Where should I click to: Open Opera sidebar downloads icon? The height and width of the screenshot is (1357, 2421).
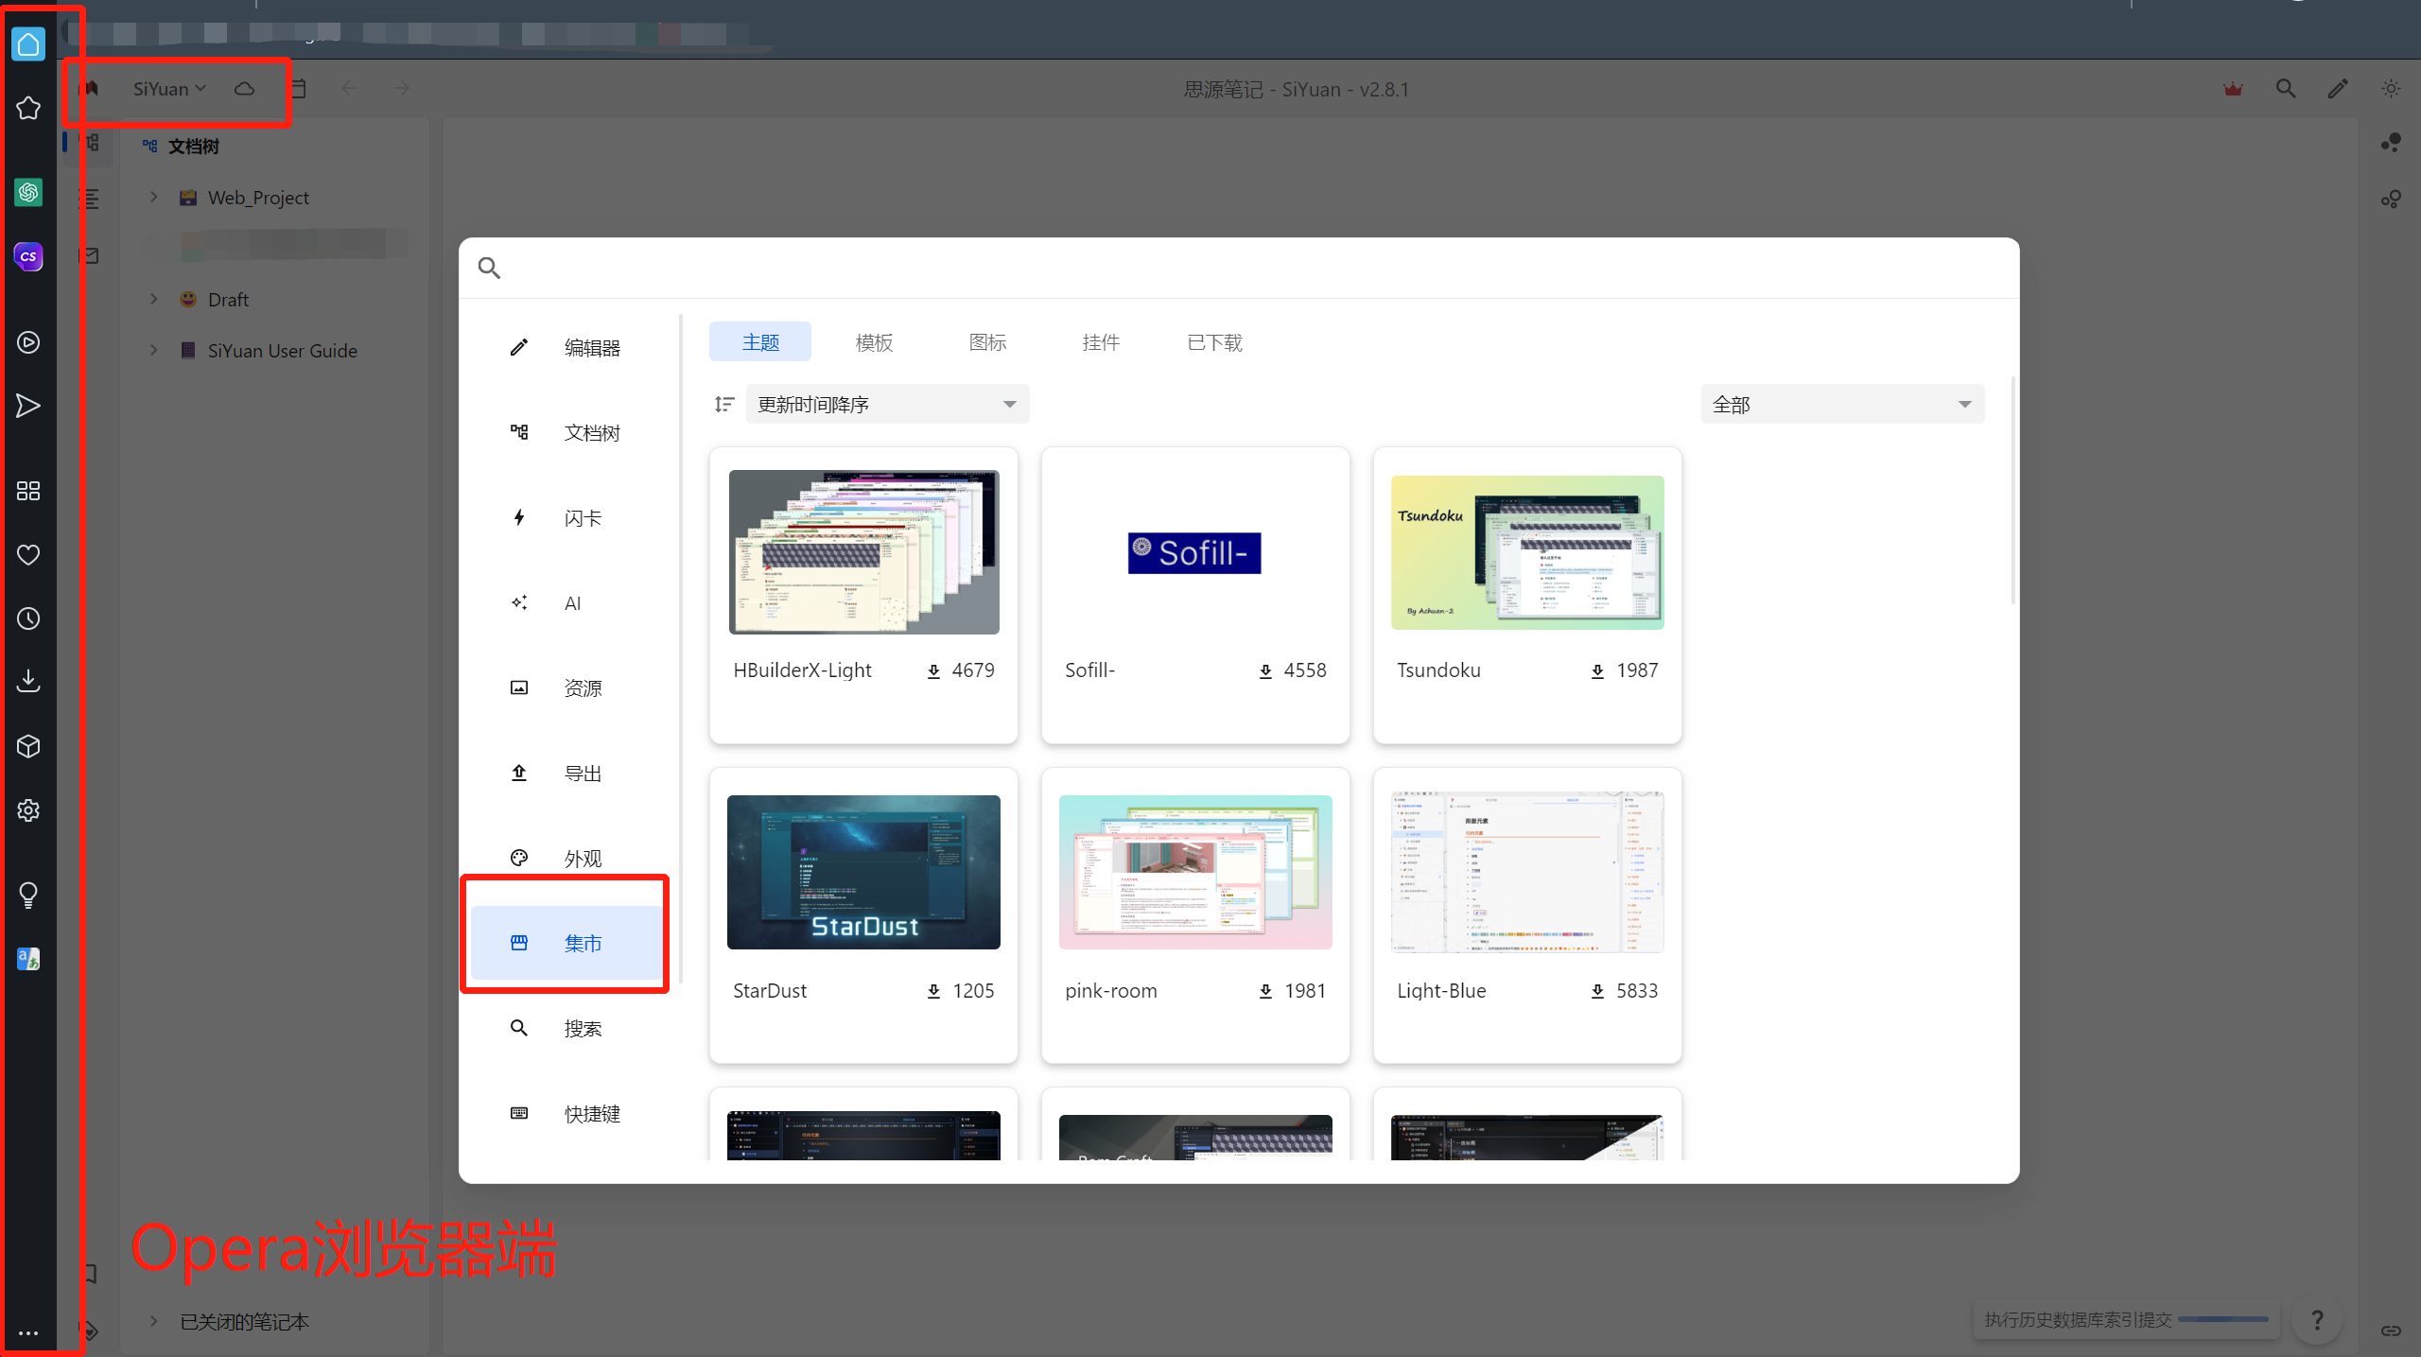point(28,681)
